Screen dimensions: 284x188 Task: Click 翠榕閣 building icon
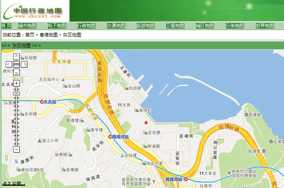click(22, 58)
